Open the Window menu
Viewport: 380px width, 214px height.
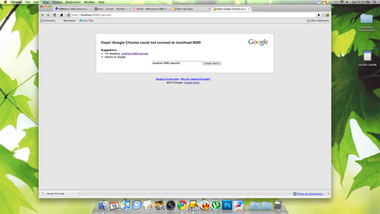pos(89,2)
